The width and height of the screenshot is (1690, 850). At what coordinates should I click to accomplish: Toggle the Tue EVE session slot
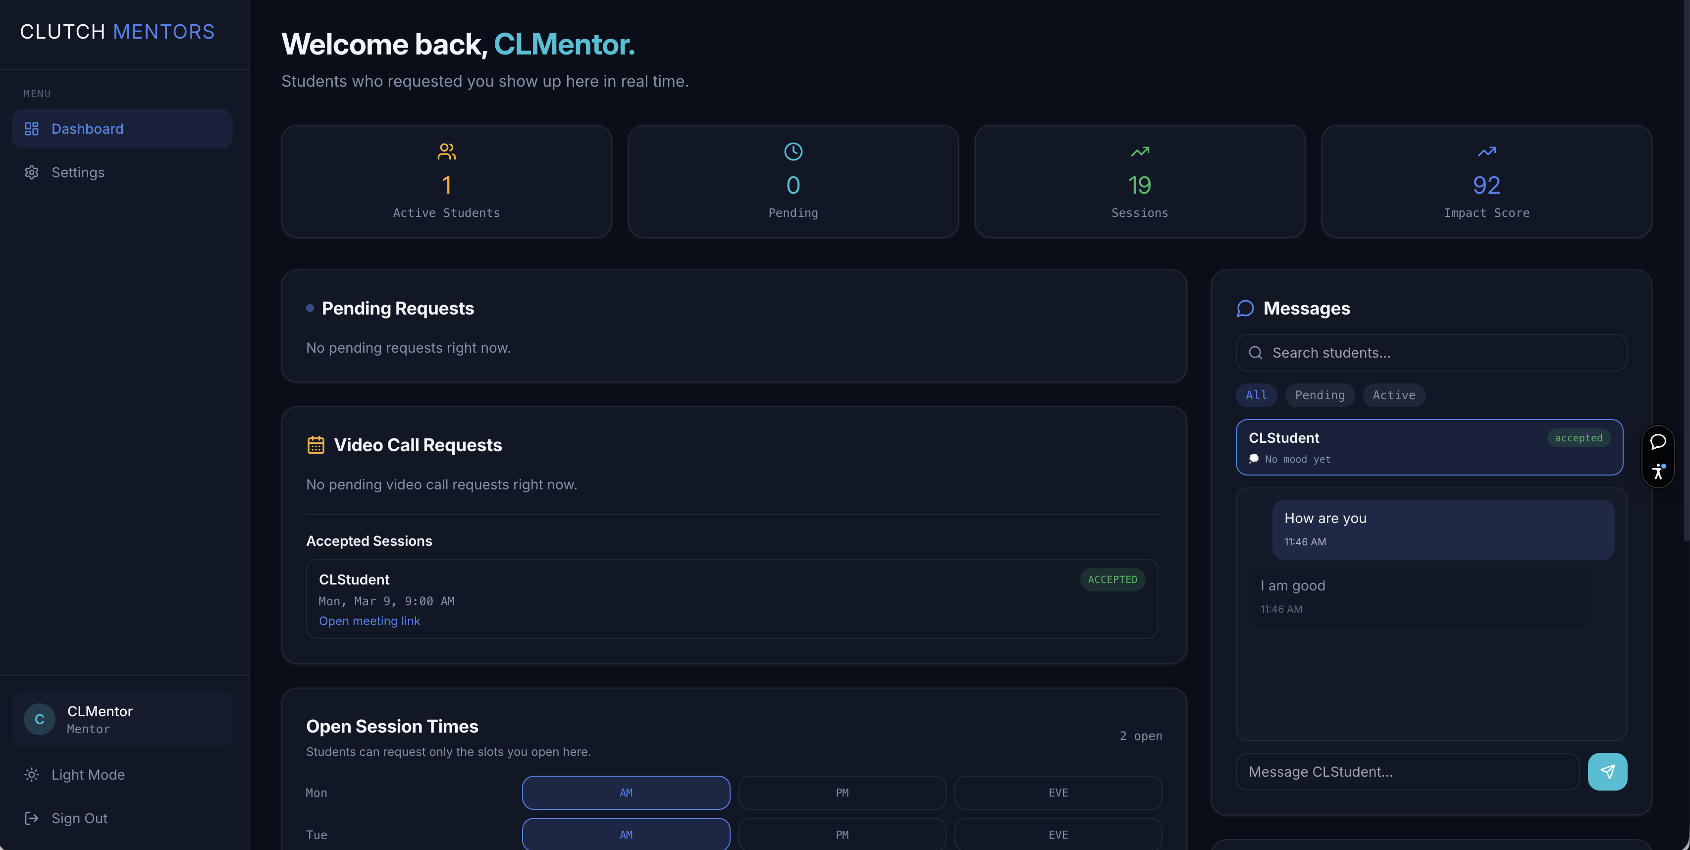click(1057, 834)
